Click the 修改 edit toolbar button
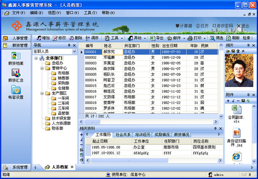The image size is (258, 179). (59, 38)
